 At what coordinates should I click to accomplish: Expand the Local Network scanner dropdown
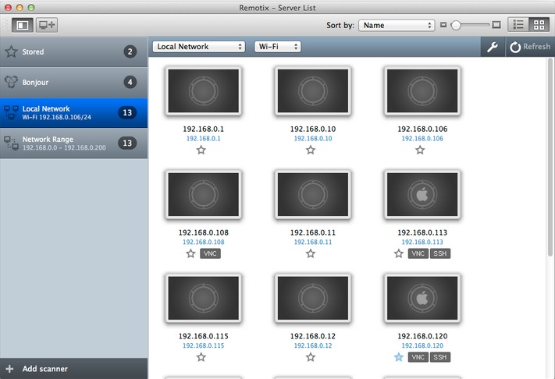[199, 47]
